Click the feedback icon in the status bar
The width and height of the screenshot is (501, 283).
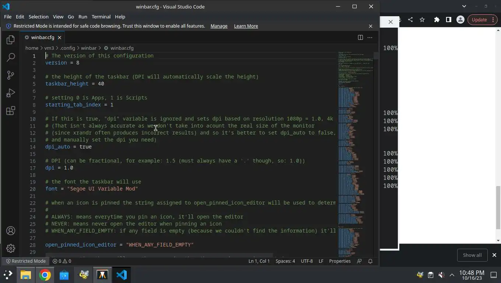tap(359, 261)
